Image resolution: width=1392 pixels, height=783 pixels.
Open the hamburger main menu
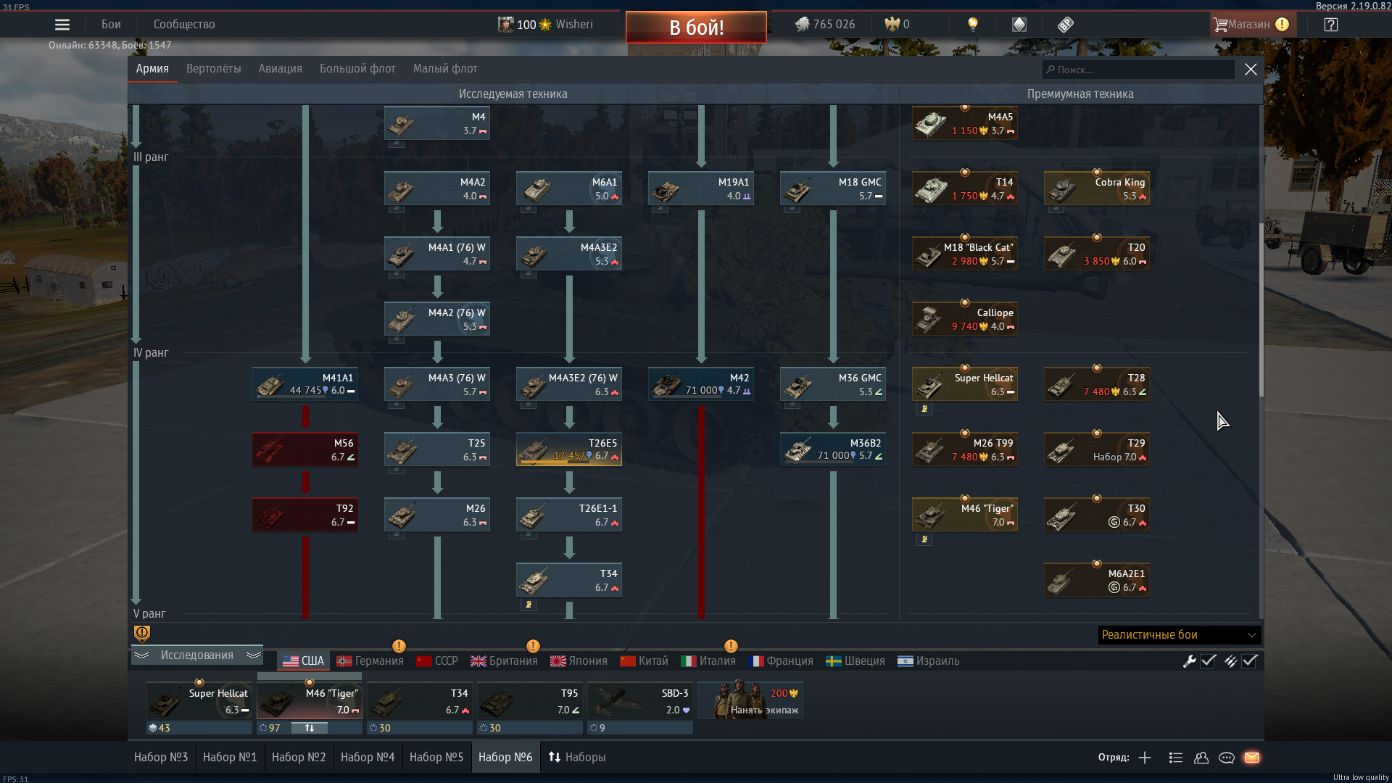[x=62, y=25]
